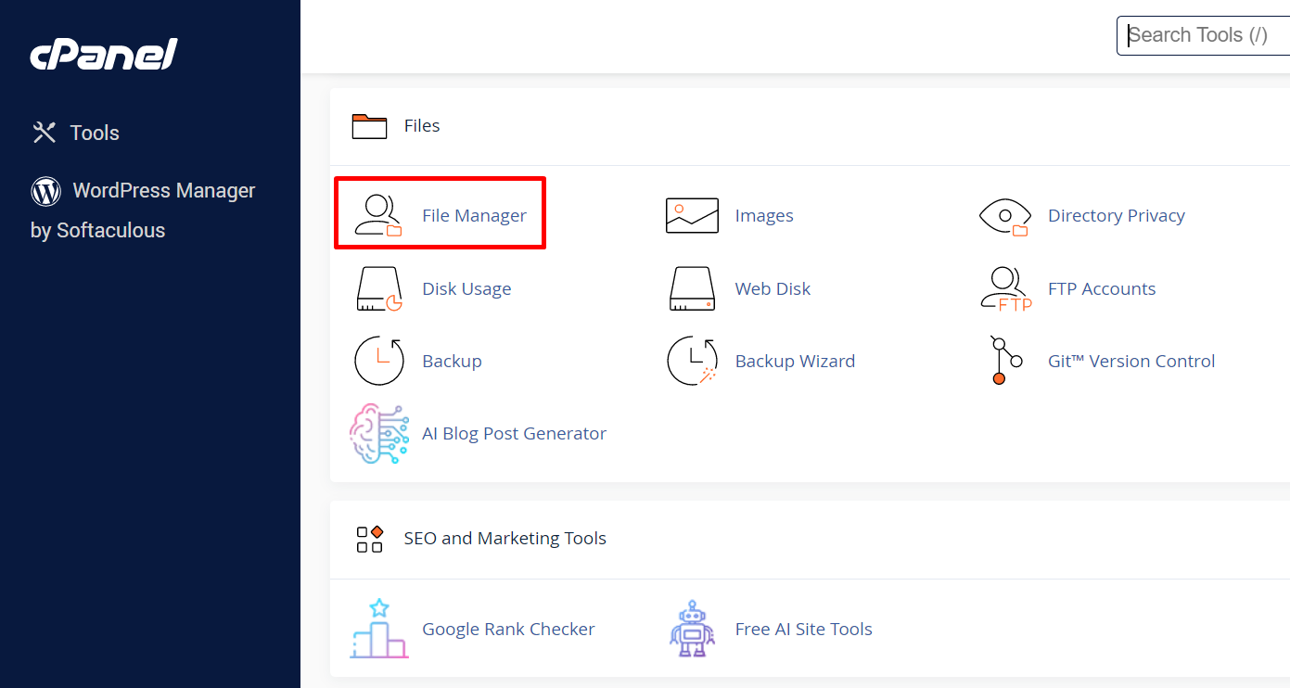The image size is (1290, 688).
Task: Open the File Manager link
Action: 474,215
